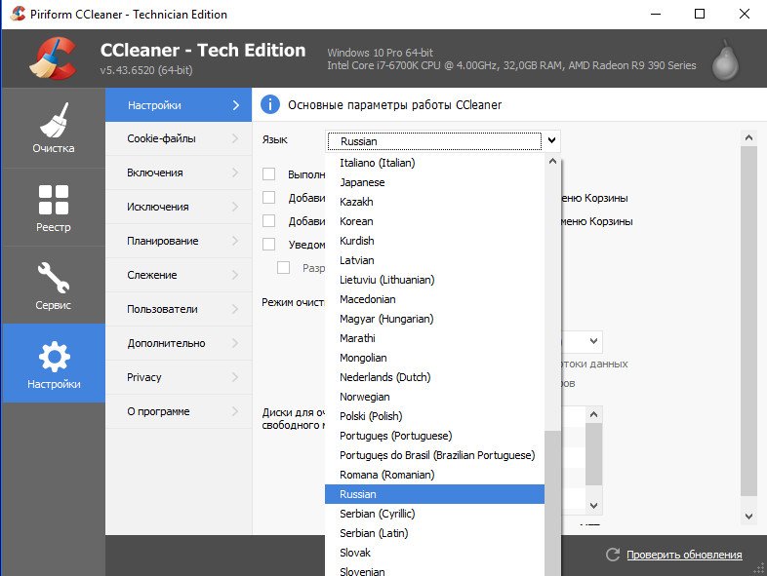
Task: Click the language list scrollbar thumb
Action: [552, 503]
